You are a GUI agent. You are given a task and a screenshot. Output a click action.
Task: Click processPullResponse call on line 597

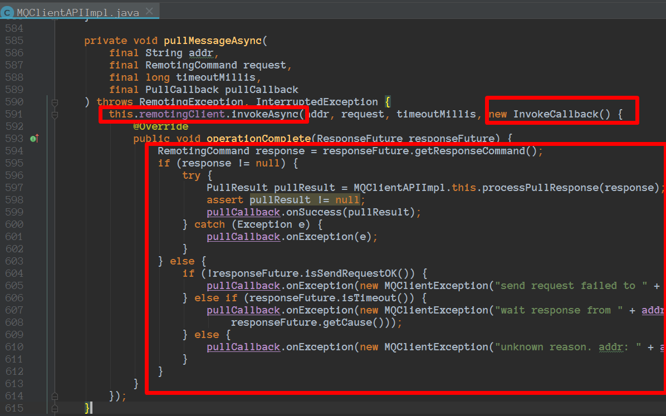(540, 188)
